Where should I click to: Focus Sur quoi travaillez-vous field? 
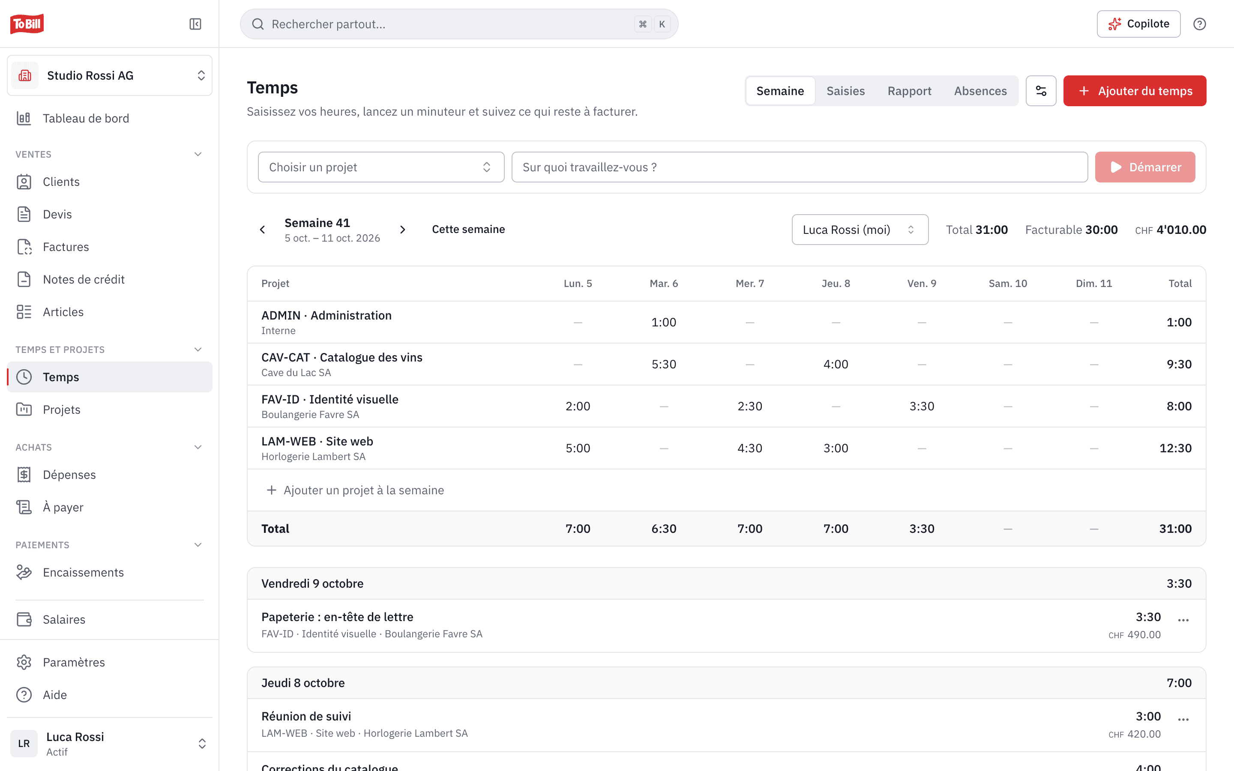(x=800, y=167)
